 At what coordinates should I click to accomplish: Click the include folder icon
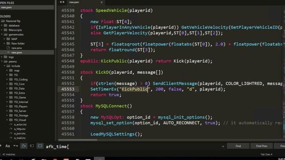pos(8,66)
